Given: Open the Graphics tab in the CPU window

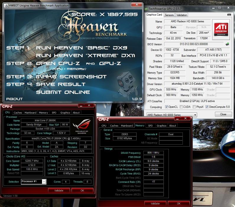Looking at the screenshot, I should 65,113.
